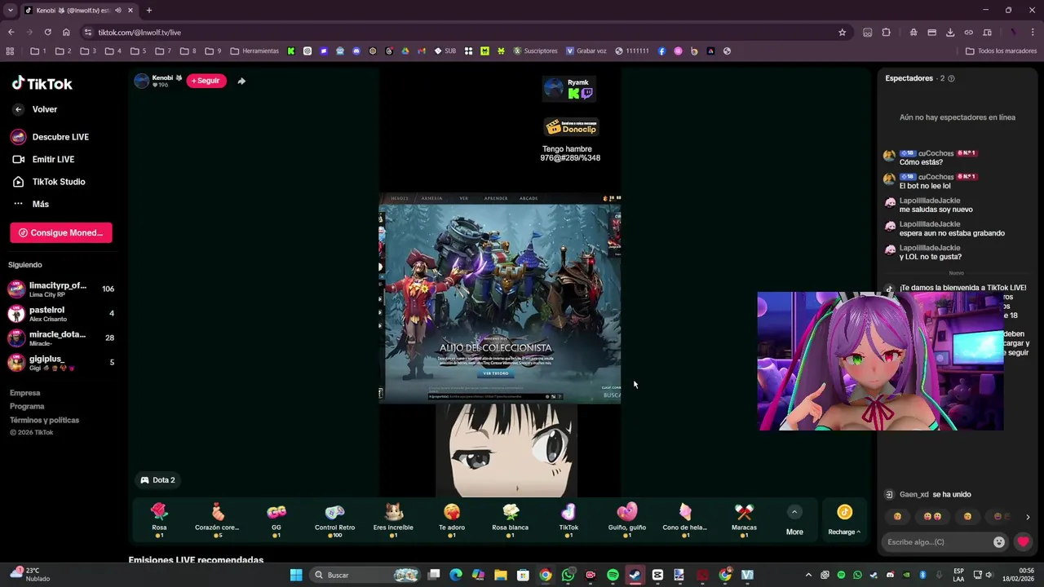Go back with the Volver arrow
The width and height of the screenshot is (1044, 587).
coord(18,109)
